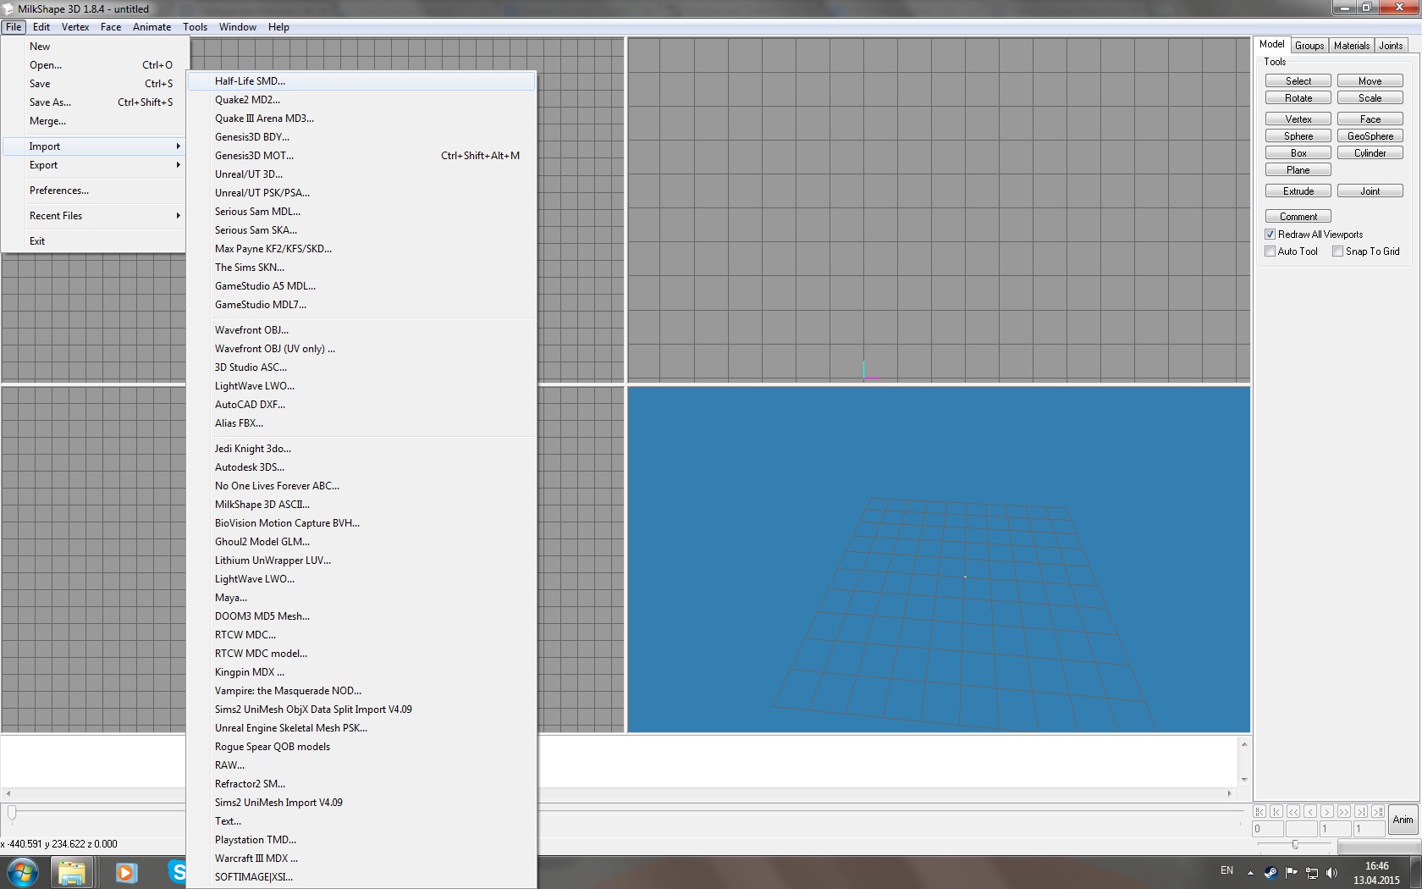Open the volume tray icon

click(x=1332, y=872)
